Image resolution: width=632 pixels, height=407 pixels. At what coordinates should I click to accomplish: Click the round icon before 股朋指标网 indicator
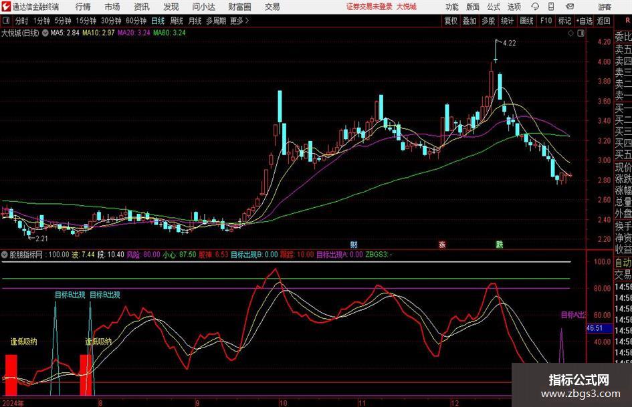5,255
